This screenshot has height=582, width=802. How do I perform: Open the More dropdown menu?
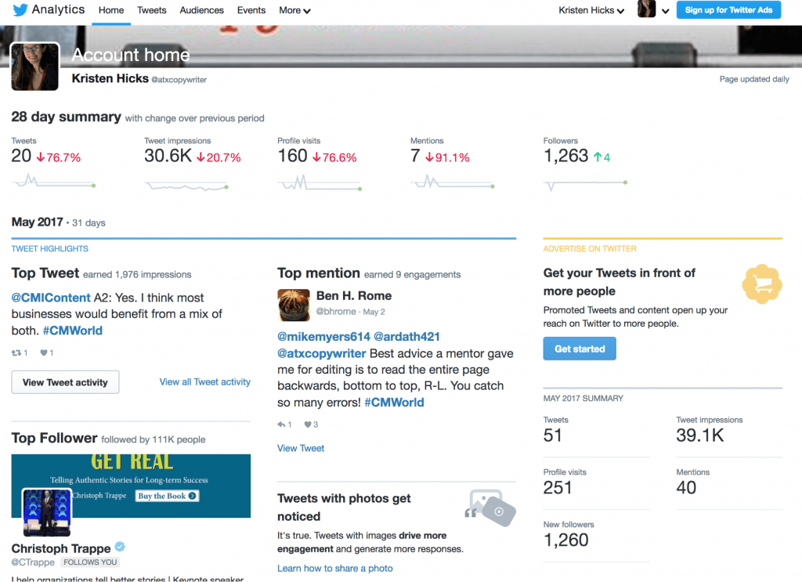coord(294,10)
